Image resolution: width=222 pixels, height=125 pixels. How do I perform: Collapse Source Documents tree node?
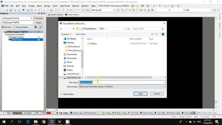pos(5,34)
